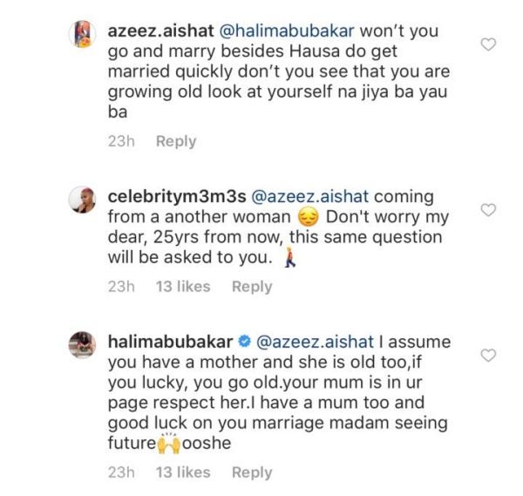The image size is (523, 496).
Task: Reply to azeez.aishat's comment
Action: [x=176, y=141]
